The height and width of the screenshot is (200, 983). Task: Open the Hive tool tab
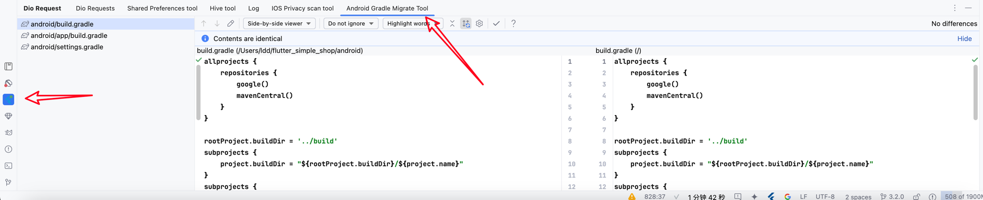pyautogui.click(x=223, y=8)
